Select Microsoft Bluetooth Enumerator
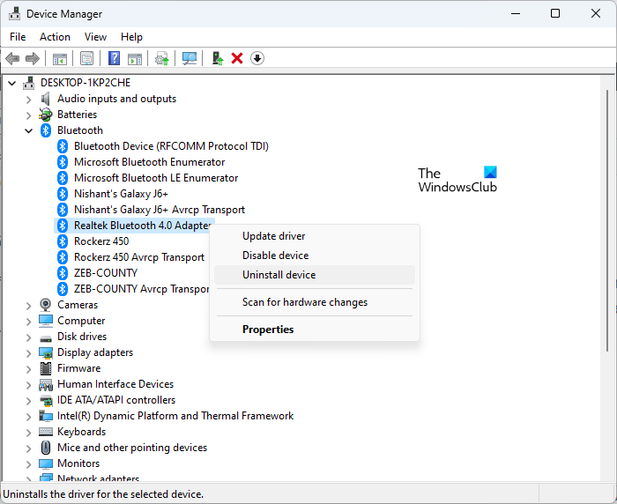 point(150,162)
